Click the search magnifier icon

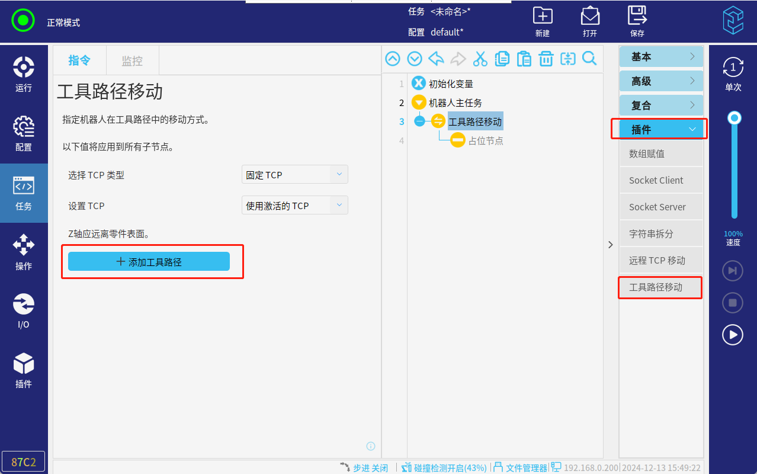589,59
